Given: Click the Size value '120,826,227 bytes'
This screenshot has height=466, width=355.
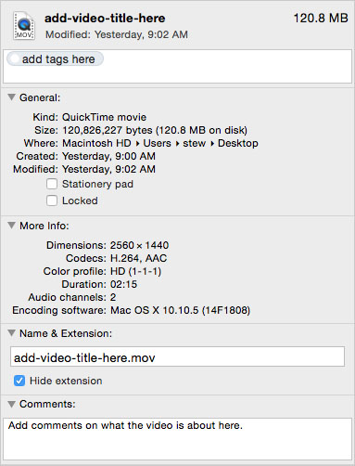Looking at the screenshot, I should [108, 130].
